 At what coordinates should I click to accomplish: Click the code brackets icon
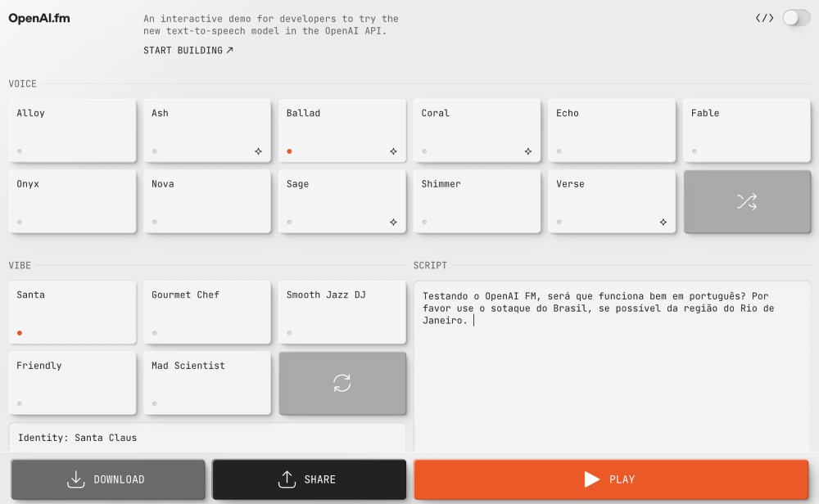coord(765,18)
